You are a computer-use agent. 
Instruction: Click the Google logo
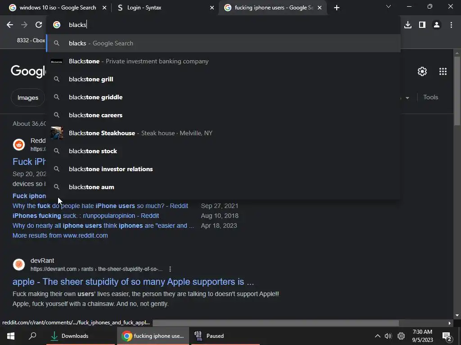pos(28,71)
